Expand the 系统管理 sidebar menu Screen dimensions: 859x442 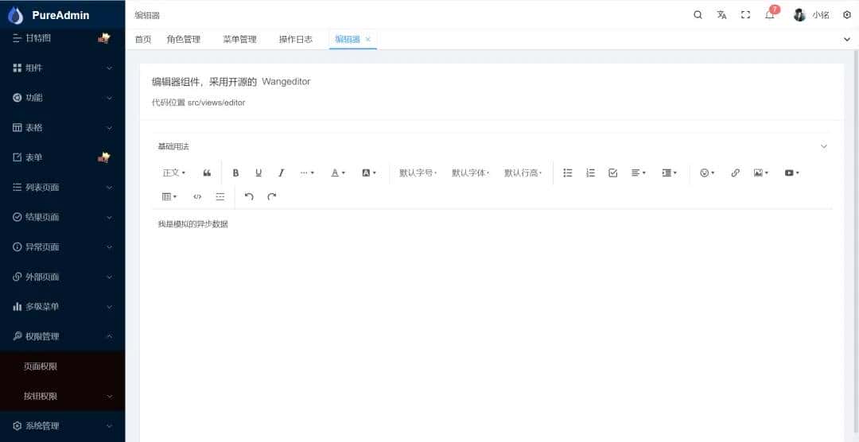63,426
